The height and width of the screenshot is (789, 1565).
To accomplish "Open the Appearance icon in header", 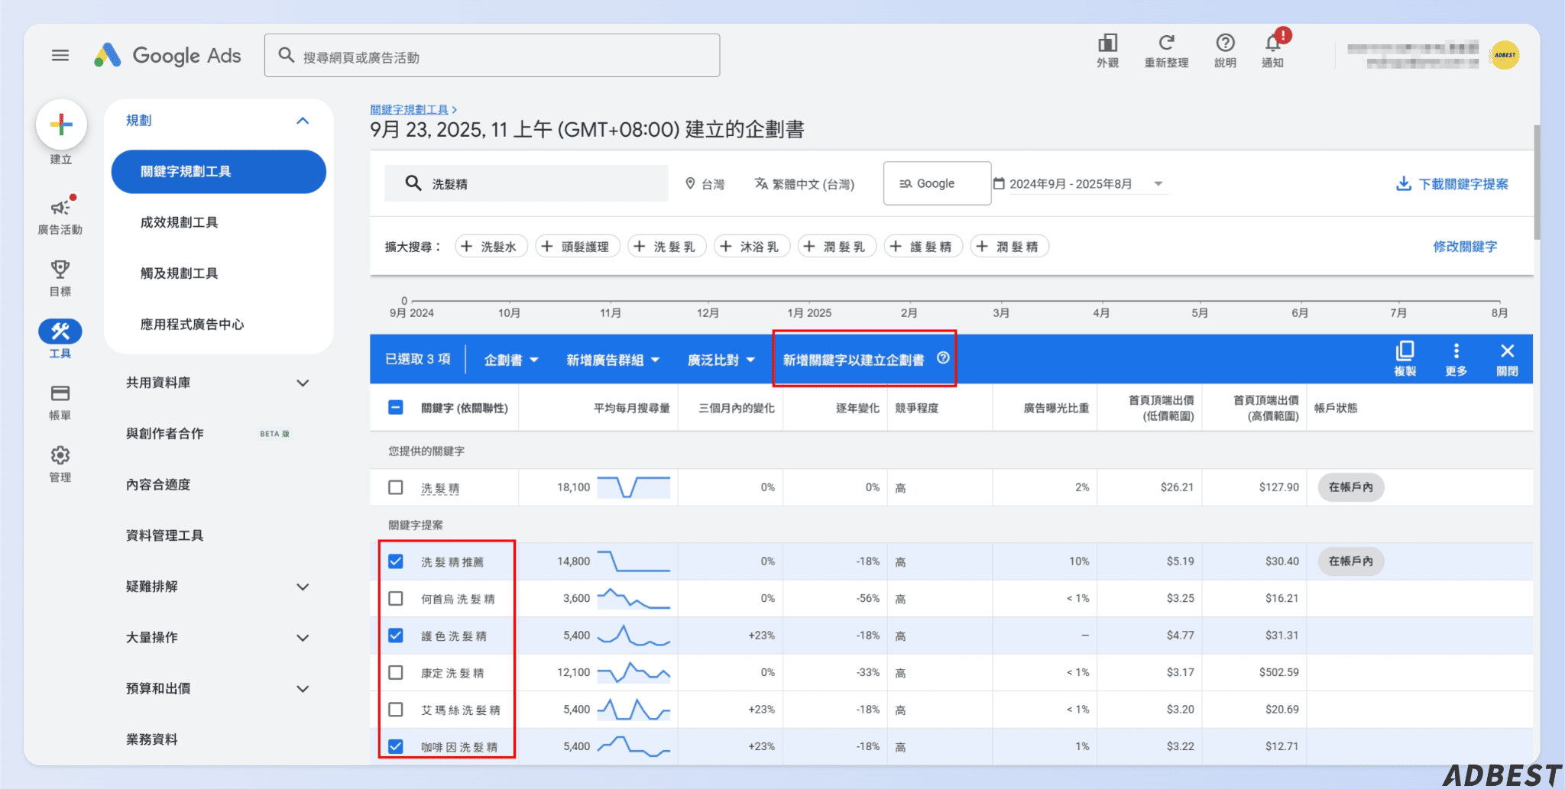I will [x=1107, y=44].
